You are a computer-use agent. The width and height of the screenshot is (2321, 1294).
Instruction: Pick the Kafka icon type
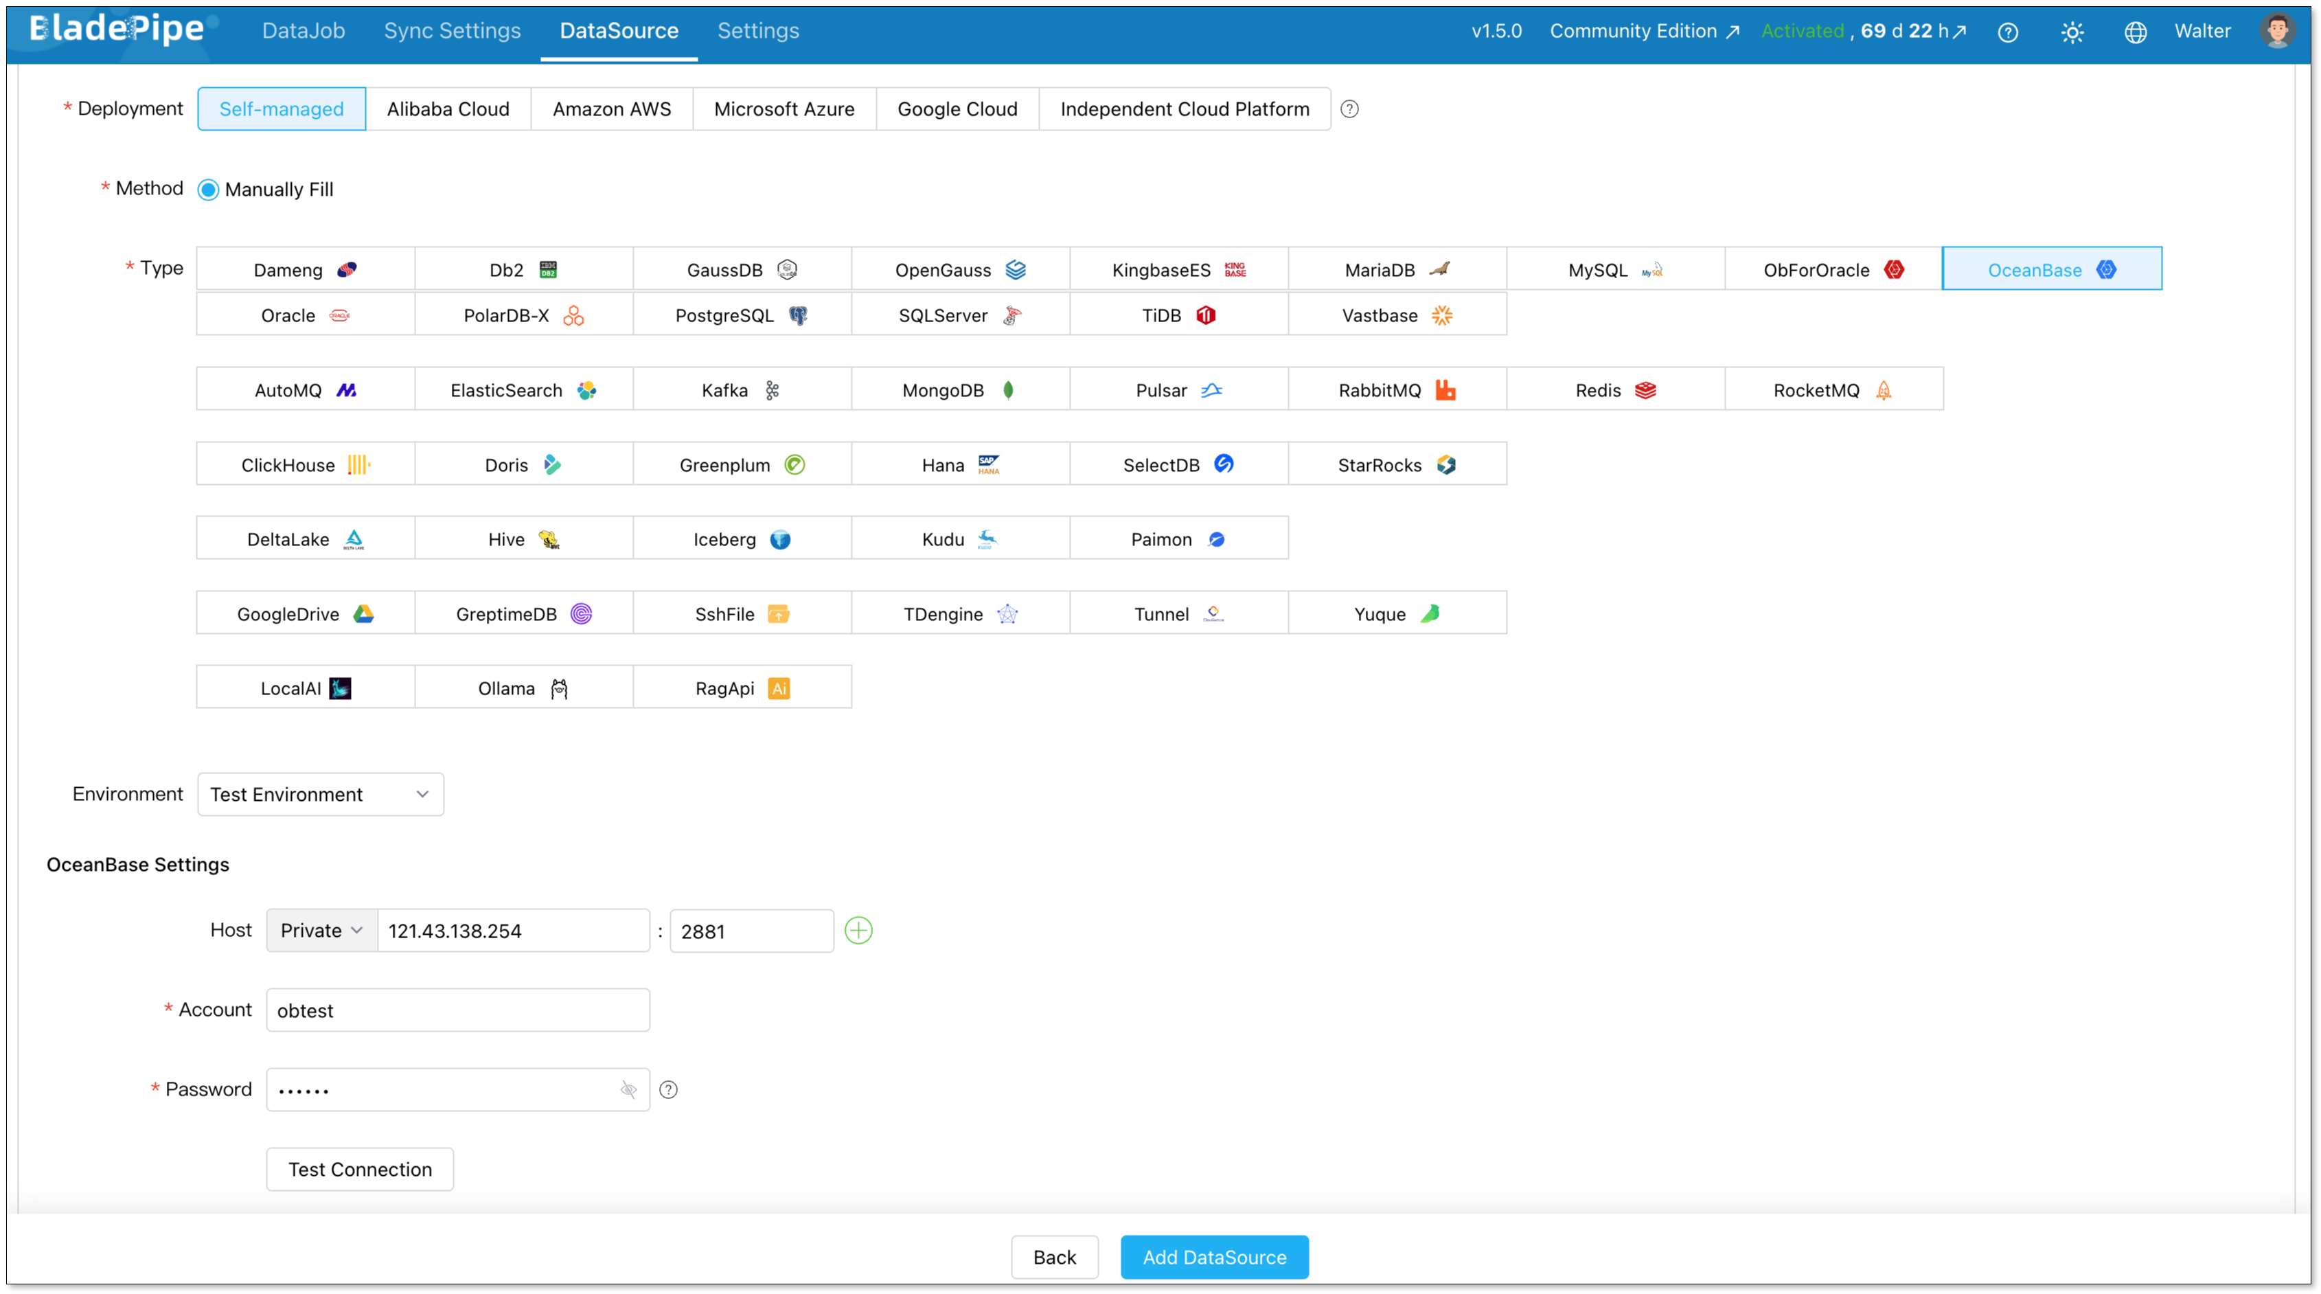click(x=772, y=390)
